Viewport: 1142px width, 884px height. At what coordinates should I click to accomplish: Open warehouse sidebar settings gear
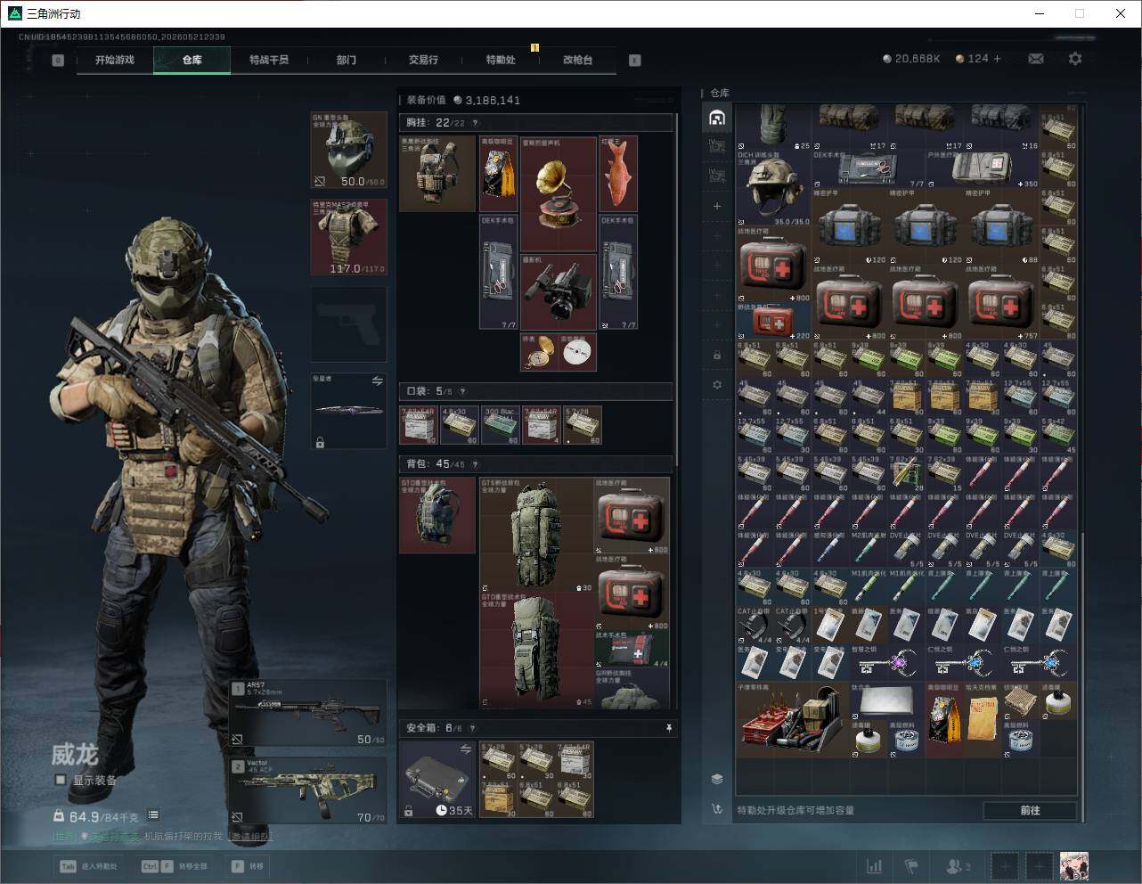coord(717,385)
